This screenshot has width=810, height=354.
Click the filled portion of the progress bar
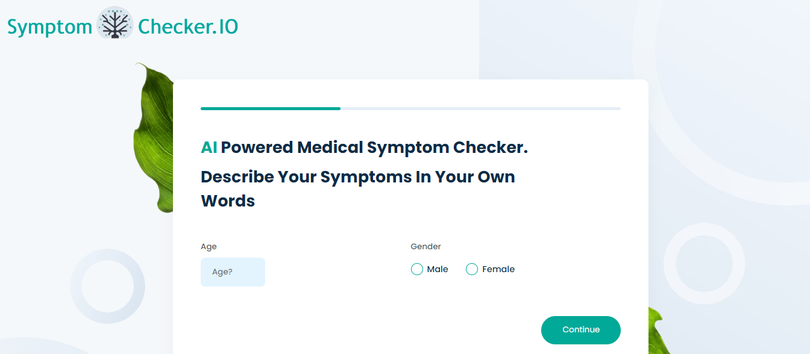[270, 108]
